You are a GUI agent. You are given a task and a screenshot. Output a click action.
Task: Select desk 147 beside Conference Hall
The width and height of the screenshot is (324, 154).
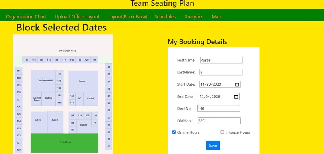[x=59, y=88]
